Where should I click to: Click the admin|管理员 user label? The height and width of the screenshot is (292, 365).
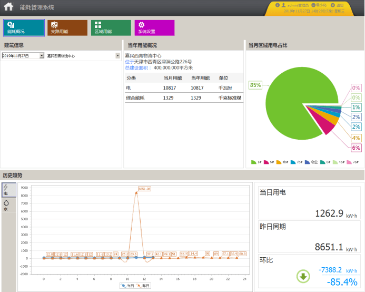tap(298, 5)
